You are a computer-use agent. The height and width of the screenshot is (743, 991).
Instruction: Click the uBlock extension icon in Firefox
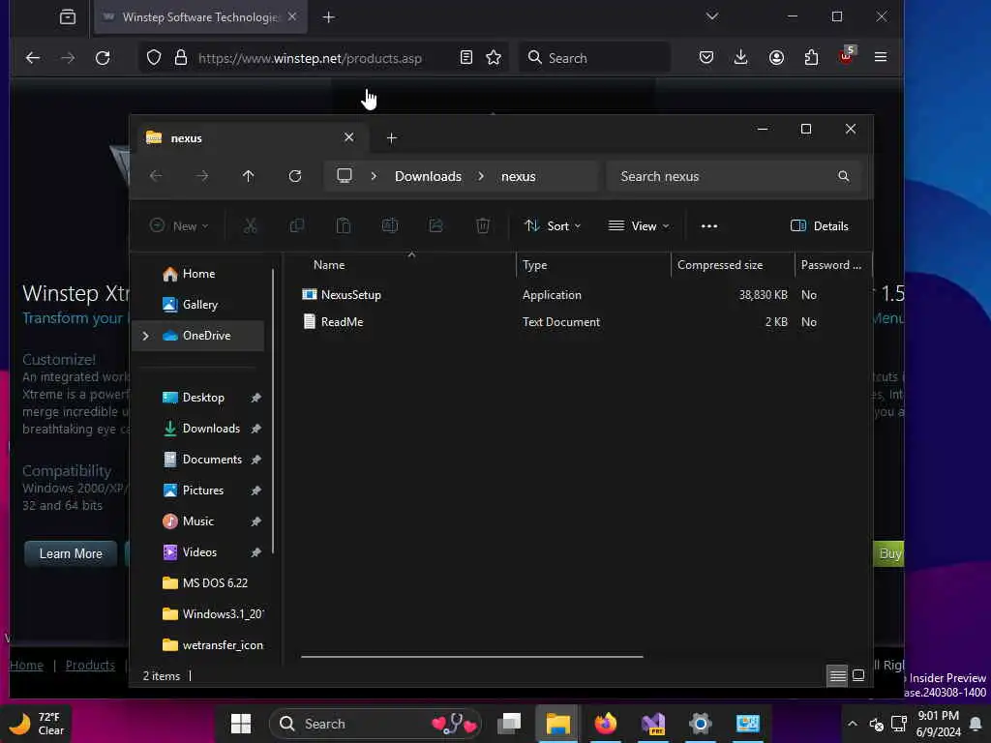tap(847, 55)
